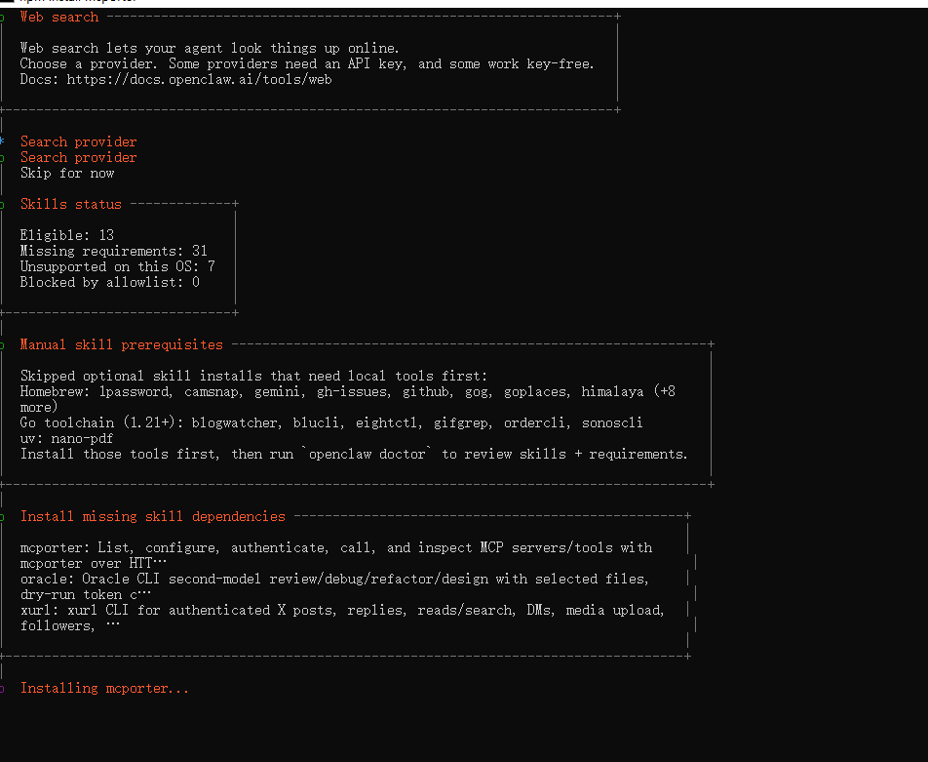This screenshot has width=928, height=762.
Task: Select the "Missing requirements: 31" line
Action: (114, 251)
